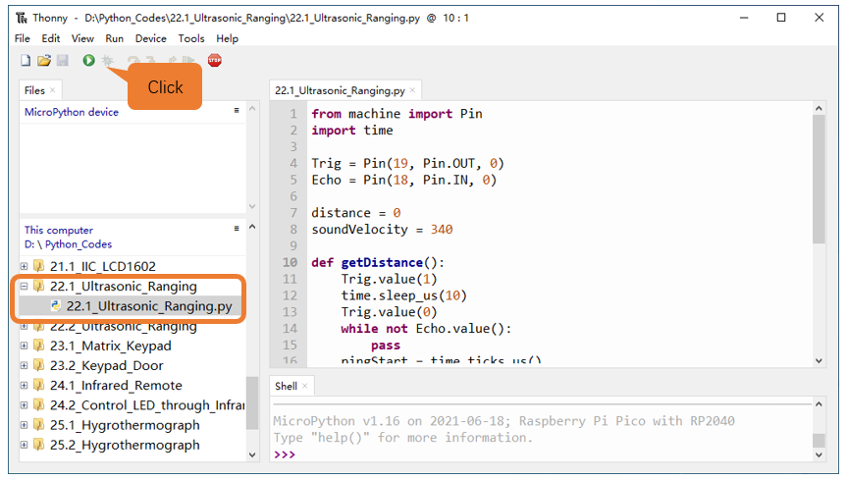Click the Shell prompt input line
847x480 pixels.
540,454
